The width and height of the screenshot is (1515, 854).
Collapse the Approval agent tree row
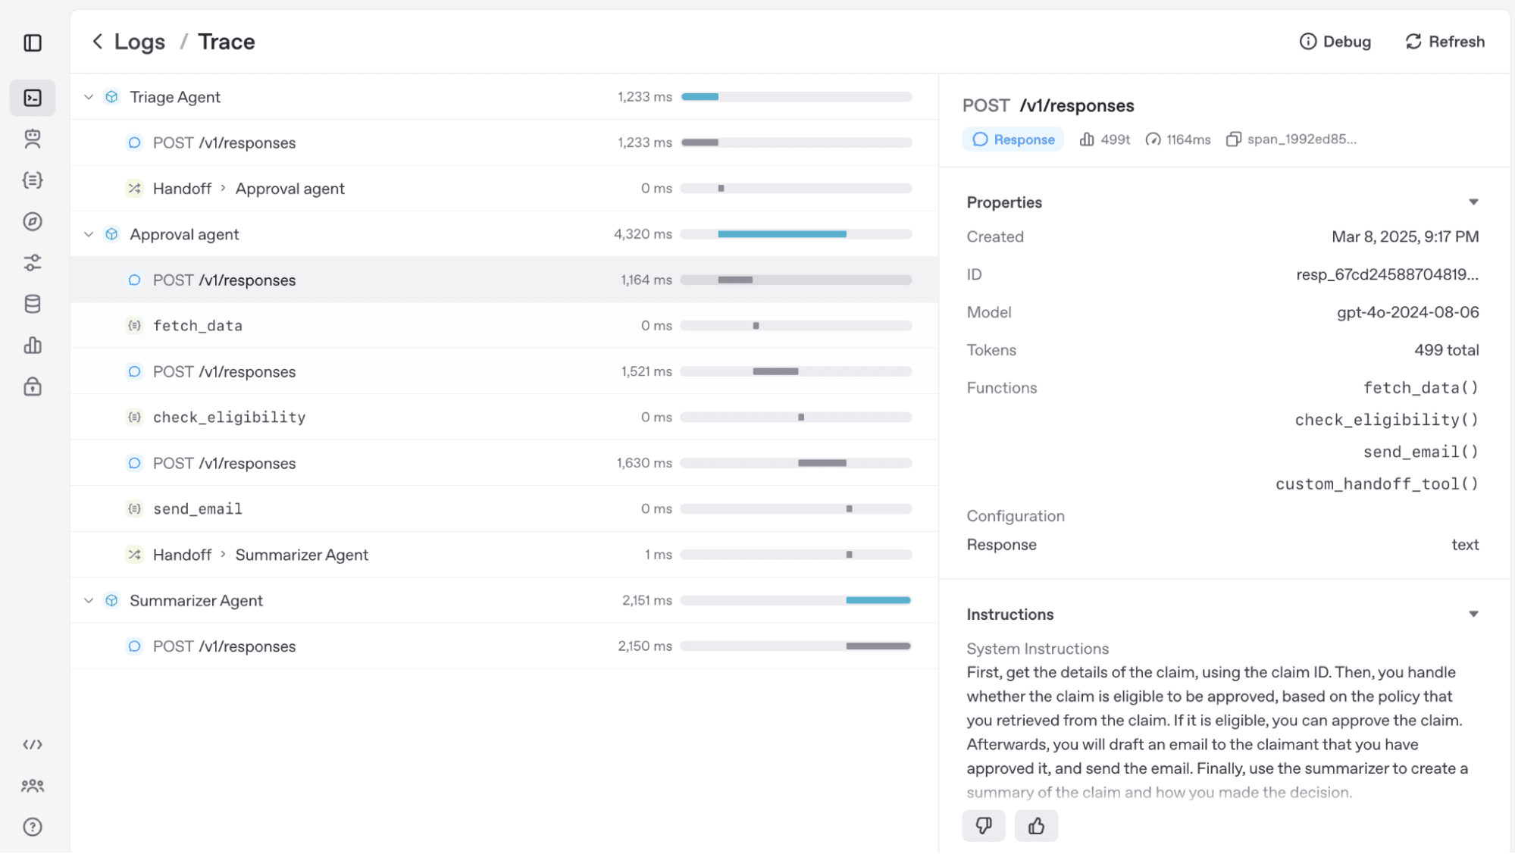click(89, 234)
